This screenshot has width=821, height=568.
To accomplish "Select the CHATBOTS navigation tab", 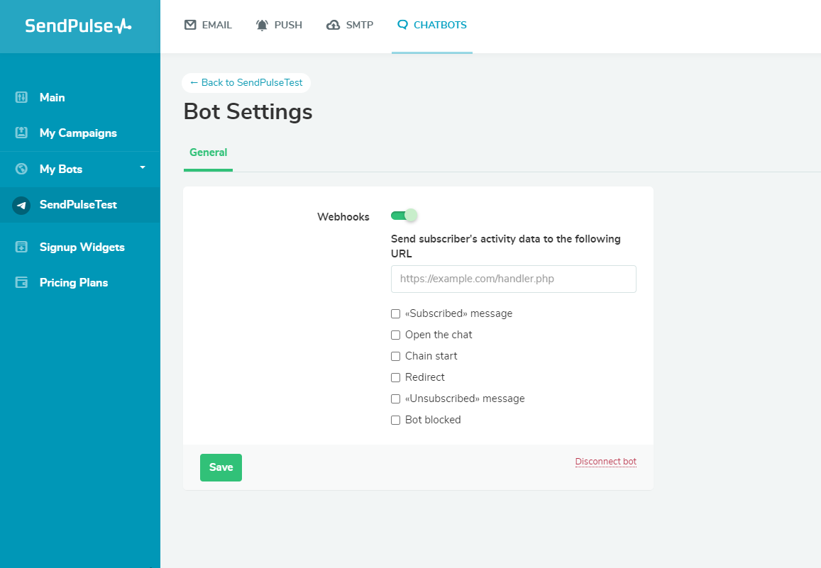I will pos(432,25).
